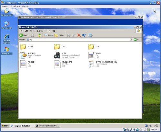Click VirtualBox shared folders indicator
This screenshot has height=132, width=161.
(x=137, y=130)
